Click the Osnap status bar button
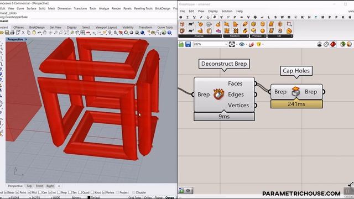 (170, 197)
